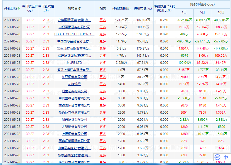The width and height of the screenshot is (231, 165).
Task: Sort by 持股日期 column header
Action: (11, 8)
